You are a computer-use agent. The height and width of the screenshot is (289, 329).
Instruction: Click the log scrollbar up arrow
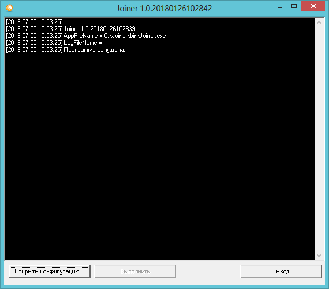point(319,22)
